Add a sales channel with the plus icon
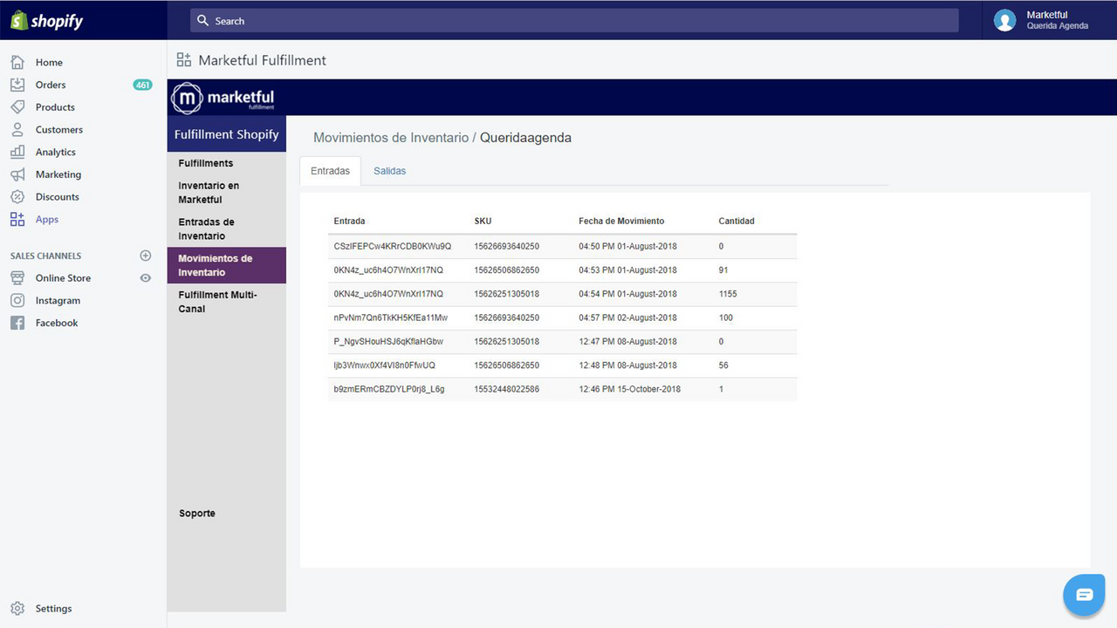Image resolution: width=1117 pixels, height=628 pixels. click(x=145, y=256)
